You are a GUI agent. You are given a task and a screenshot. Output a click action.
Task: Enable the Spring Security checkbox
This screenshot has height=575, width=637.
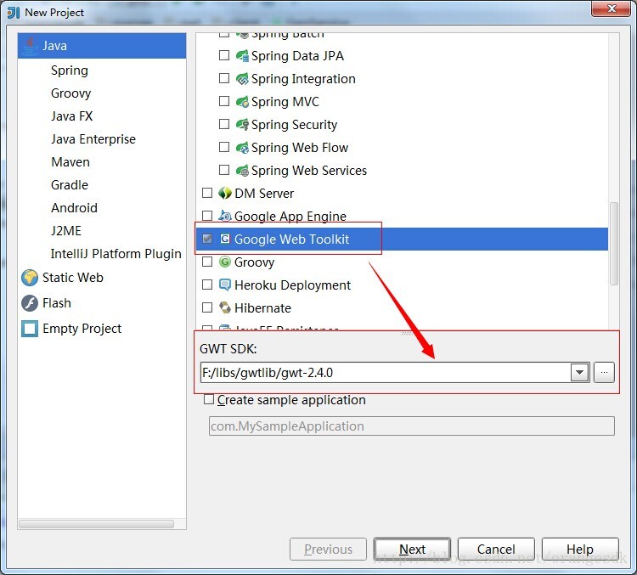pyautogui.click(x=224, y=123)
